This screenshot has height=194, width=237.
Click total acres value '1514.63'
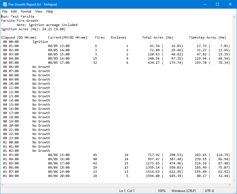(153, 172)
